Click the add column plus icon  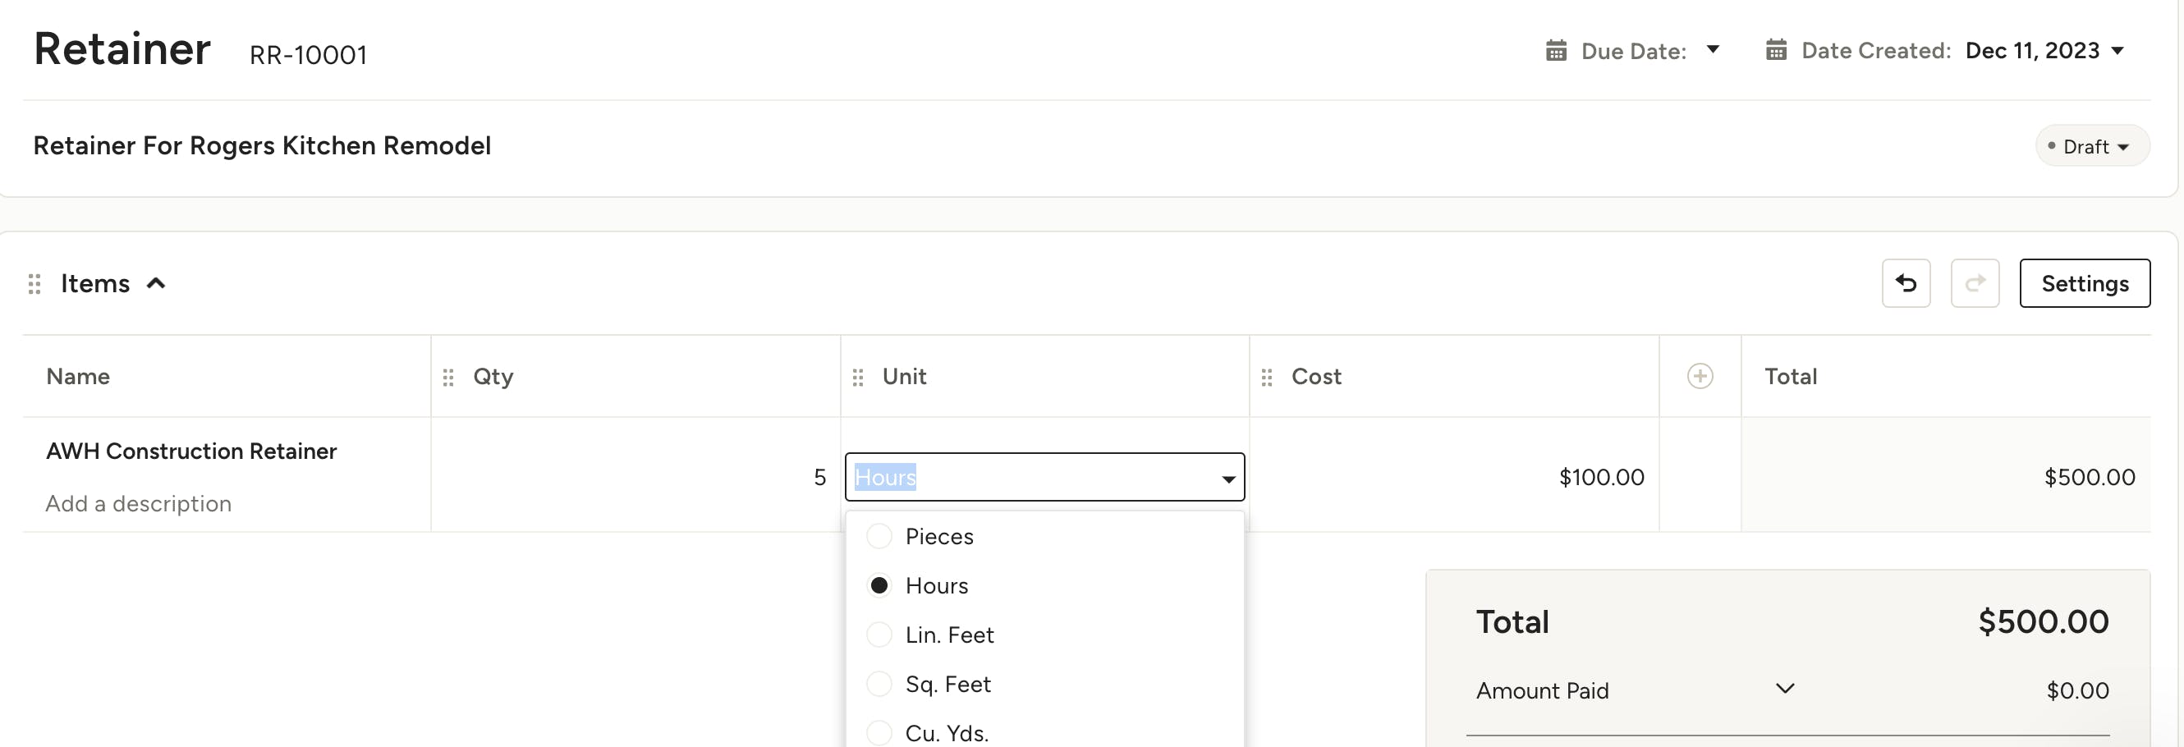1699,376
